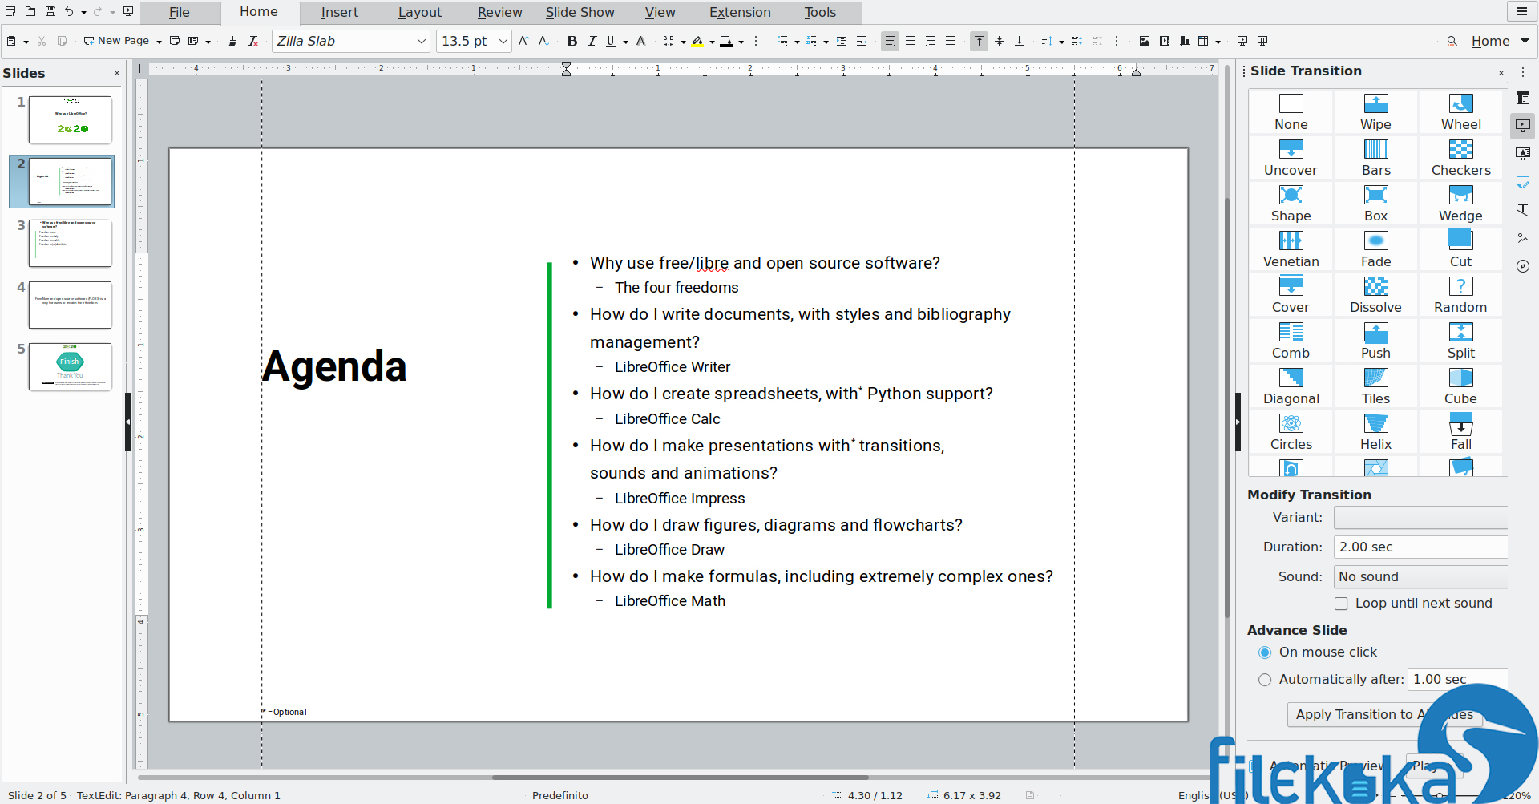Click Insert Image icon
This screenshot has height=804, width=1539.
pos(1145,41)
